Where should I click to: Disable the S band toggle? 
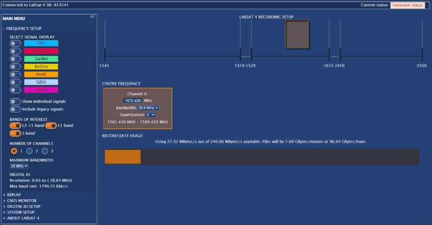click(15, 133)
